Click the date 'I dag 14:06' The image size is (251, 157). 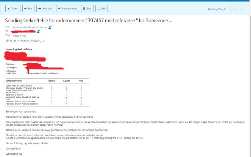(20, 36)
